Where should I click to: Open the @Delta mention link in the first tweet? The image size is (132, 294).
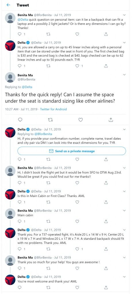coord(22,20)
